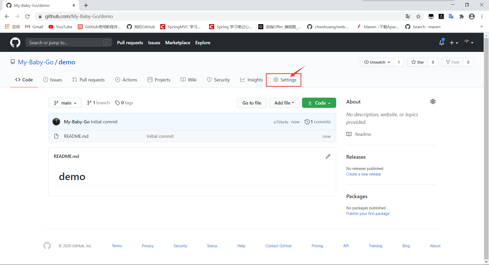
Task: Click the footer Contact GitHub link
Action: (278, 246)
